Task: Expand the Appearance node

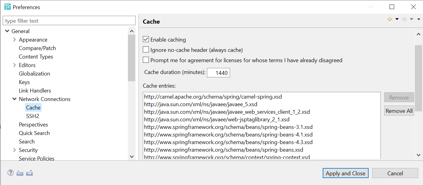Action: 15,40
